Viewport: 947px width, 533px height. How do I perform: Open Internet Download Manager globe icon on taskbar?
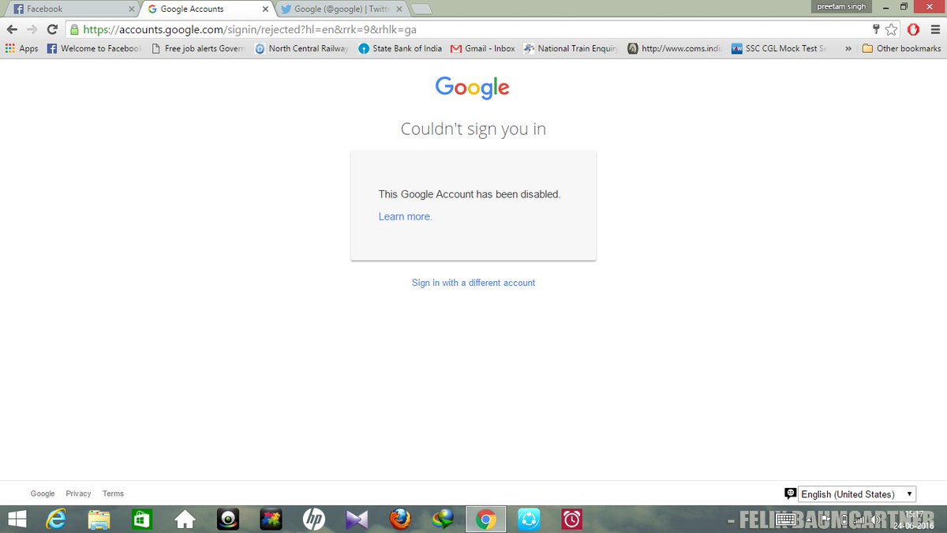pos(443,520)
